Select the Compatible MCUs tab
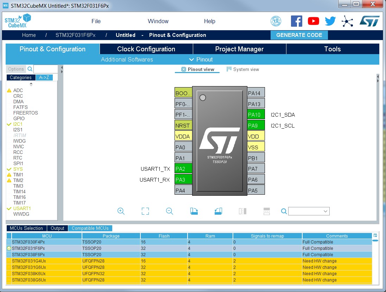Viewport: 386px width, 292px height. [x=90, y=228]
